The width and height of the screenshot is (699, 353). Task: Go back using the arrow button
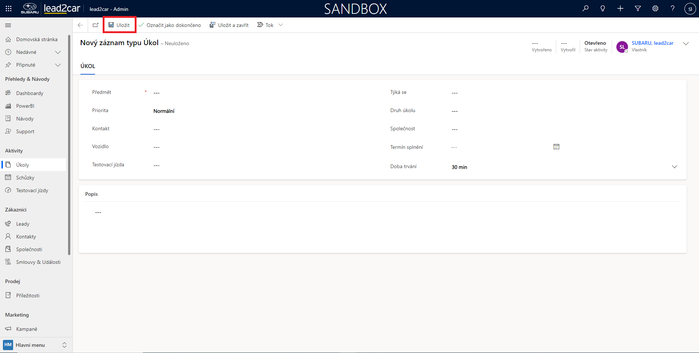tap(80, 25)
